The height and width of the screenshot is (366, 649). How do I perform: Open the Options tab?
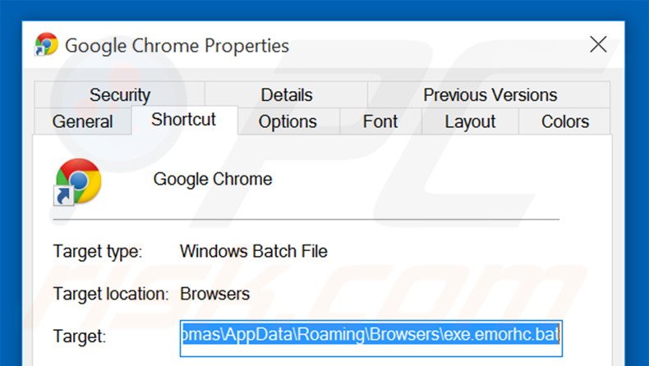[x=288, y=122]
